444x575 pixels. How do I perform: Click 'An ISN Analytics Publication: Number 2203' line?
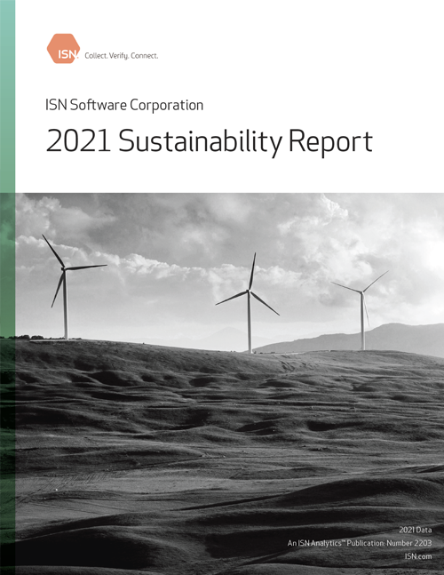[360, 543]
